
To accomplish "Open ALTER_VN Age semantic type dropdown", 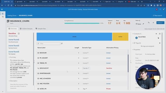I will coord(85,89).
